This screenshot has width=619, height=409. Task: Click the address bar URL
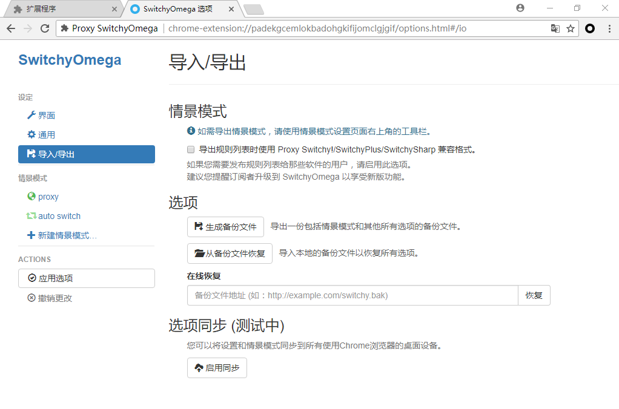(x=317, y=28)
